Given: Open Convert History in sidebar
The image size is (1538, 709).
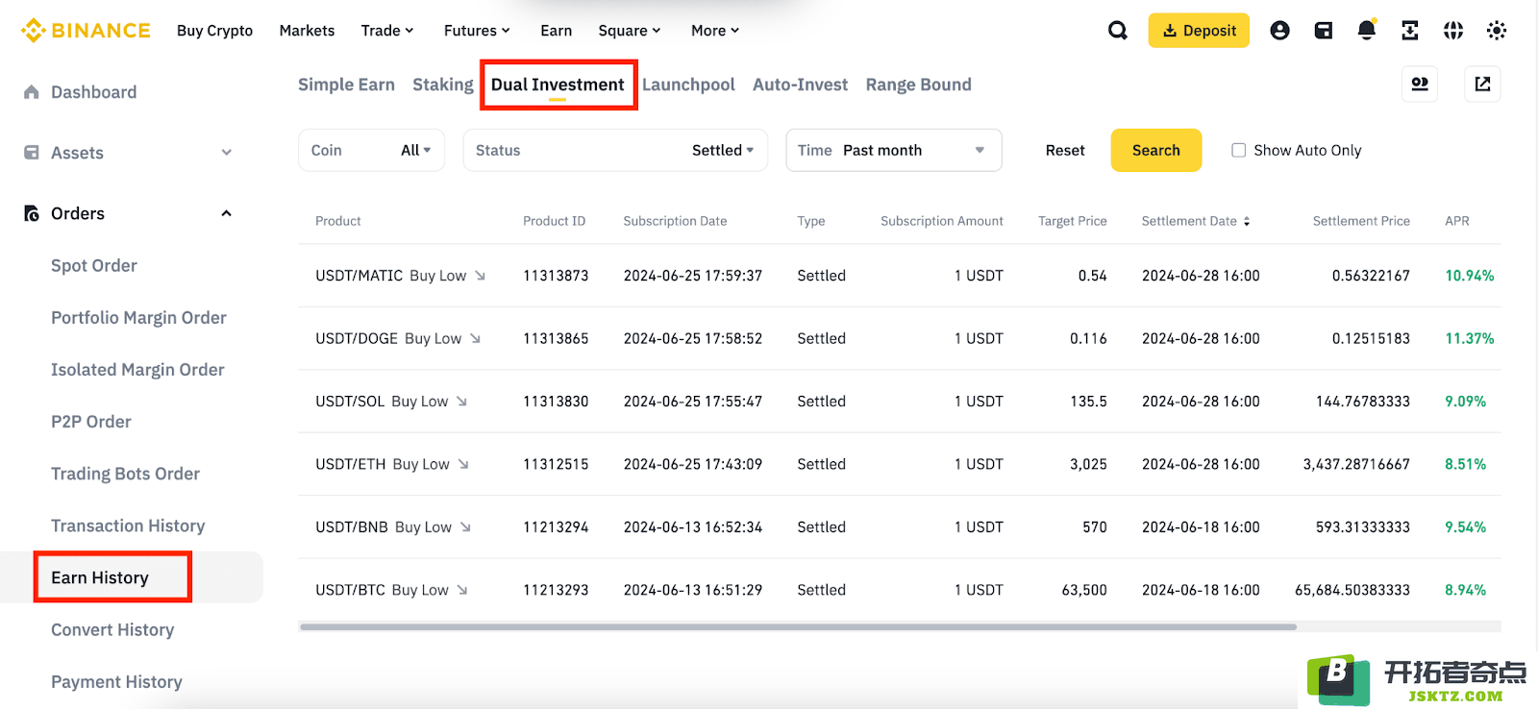Looking at the screenshot, I should [x=112, y=630].
